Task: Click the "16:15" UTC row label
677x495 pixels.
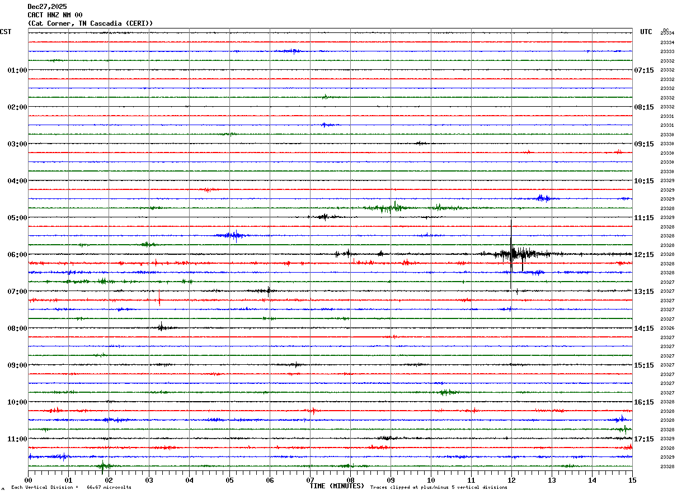Action: pyautogui.click(x=644, y=402)
